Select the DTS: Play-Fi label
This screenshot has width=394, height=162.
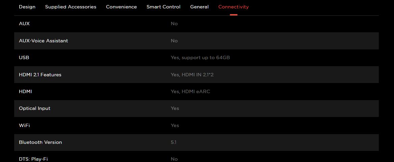[33, 159]
